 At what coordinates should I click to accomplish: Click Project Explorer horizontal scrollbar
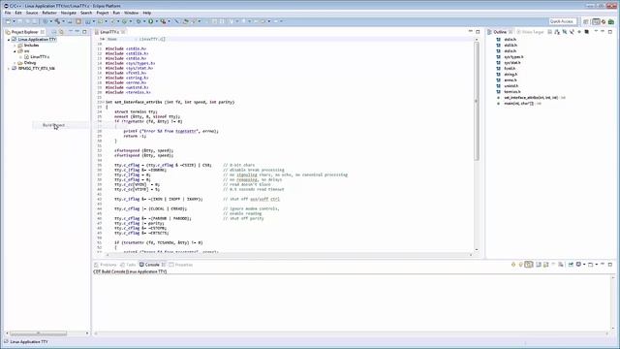tap(38, 333)
